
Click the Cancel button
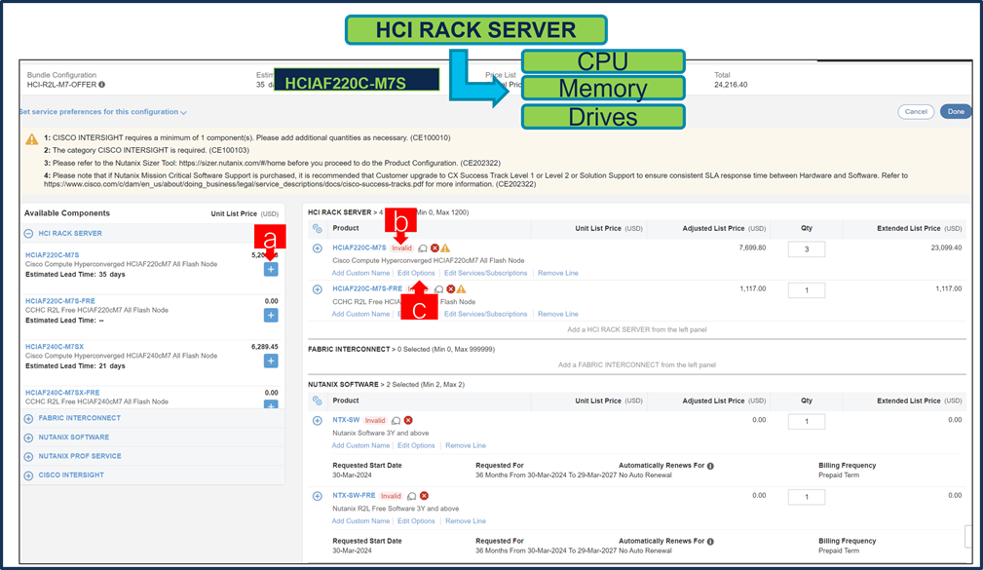click(916, 112)
